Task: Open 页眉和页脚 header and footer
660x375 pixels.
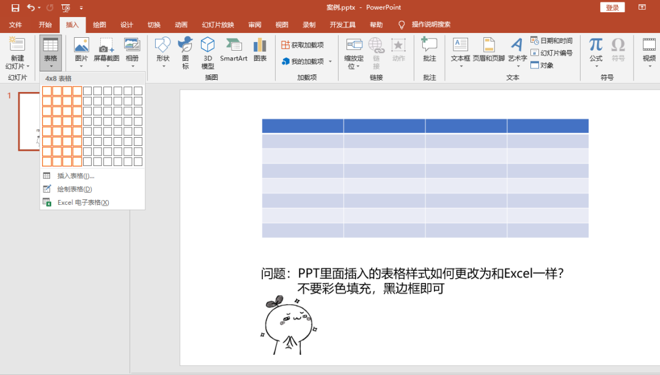Action: 489,49
